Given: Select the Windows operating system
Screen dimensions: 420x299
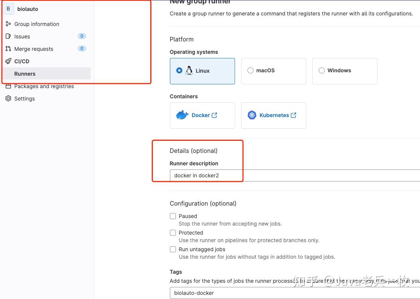Looking at the screenshot, I should tap(322, 70).
